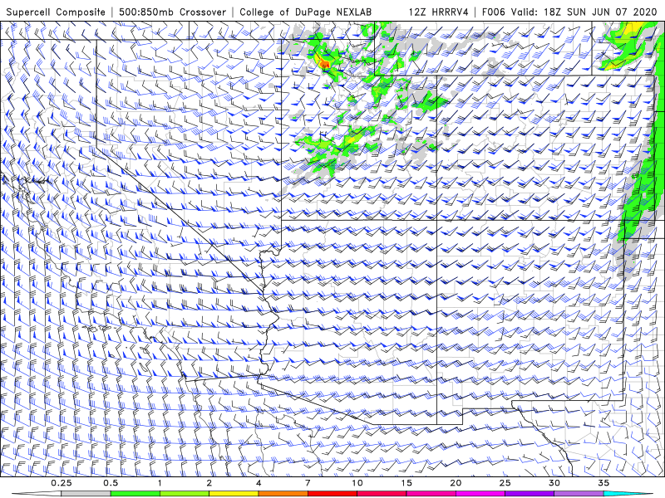The width and height of the screenshot is (665, 498).
Task: Click the orange-red supercell maximum on the map
Action: click(325, 65)
